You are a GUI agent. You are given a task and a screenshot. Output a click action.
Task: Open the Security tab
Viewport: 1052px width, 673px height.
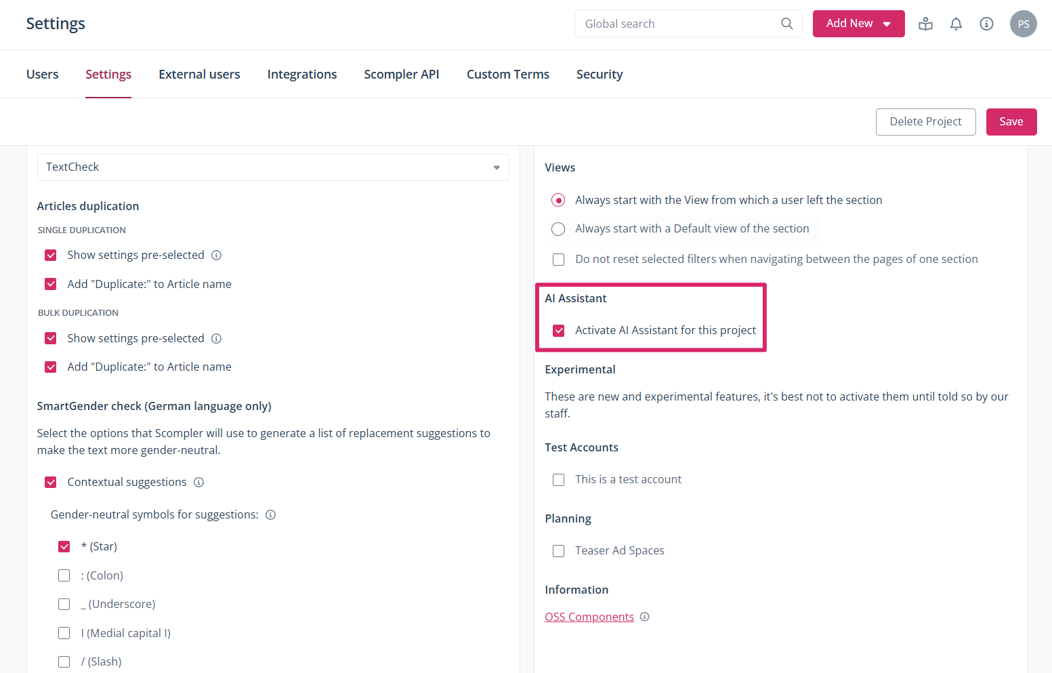tap(599, 75)
